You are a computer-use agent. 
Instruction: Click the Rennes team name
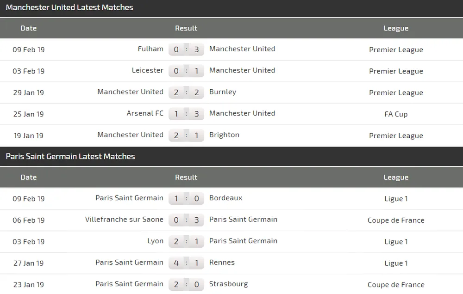click(222, 263)
